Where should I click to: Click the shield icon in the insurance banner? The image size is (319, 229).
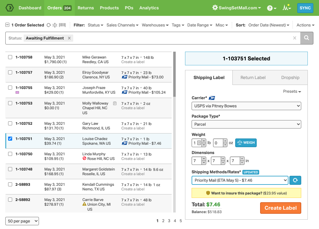(208, 193)
